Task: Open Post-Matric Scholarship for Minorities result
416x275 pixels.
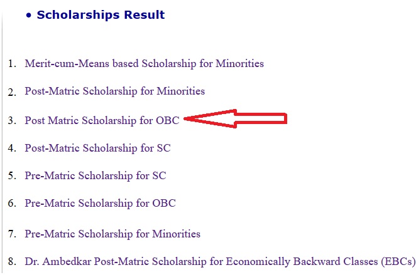Action: [114, 91]
